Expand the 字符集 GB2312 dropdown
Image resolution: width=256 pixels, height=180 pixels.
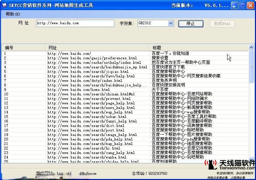tap(171, 23)
